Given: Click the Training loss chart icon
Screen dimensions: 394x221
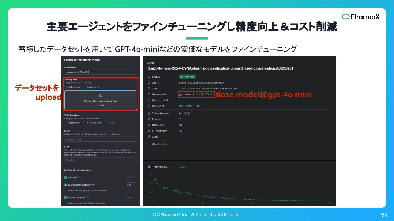Looking at the screenshot, I should pyautogui.click(x=149, y=167).
